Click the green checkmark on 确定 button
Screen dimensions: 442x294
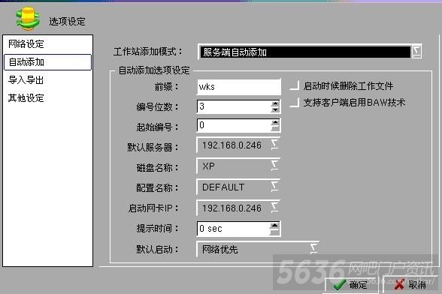click(340, 285)
